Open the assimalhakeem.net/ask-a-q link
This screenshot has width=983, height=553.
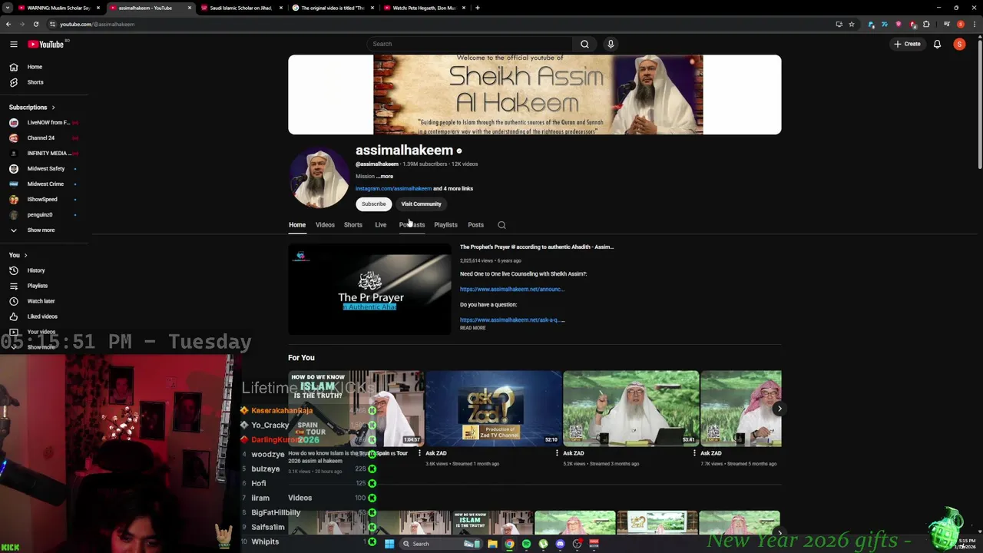tap(512, 320)
